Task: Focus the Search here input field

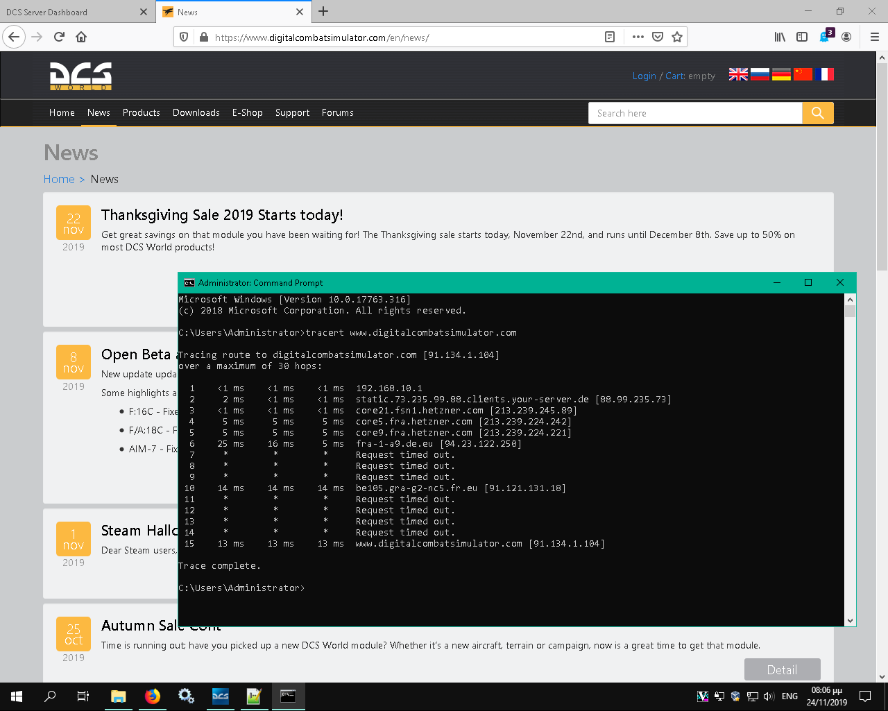Action: pyautogui.click(x=696, y=113)
